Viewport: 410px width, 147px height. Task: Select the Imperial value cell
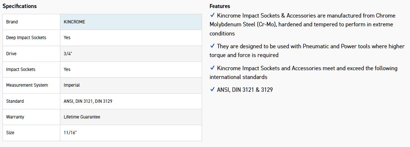72,85
